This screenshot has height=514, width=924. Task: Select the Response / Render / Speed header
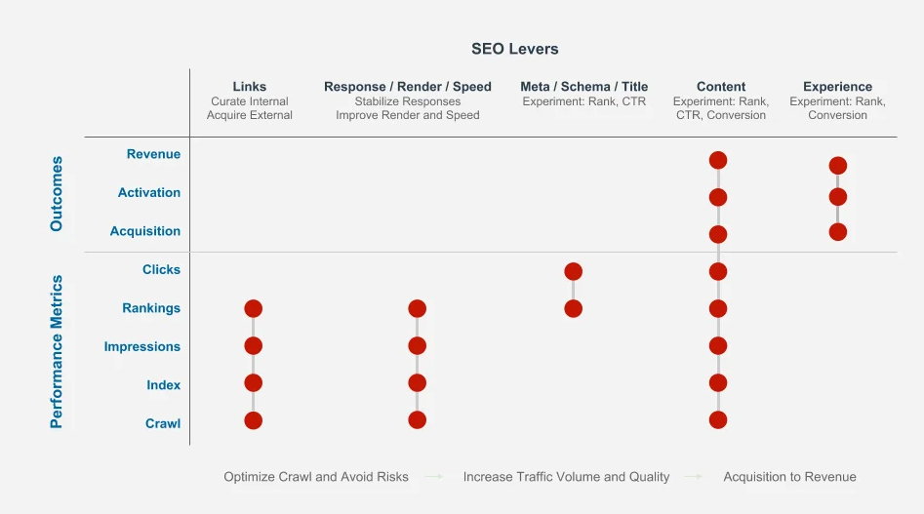click(x=408, y=87)
